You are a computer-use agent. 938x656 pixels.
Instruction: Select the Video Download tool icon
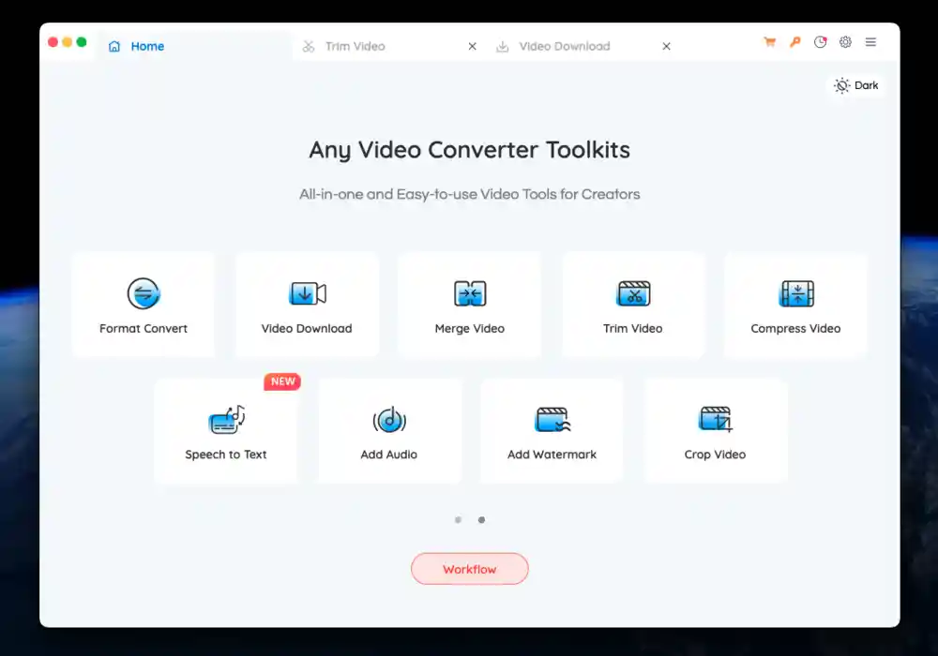(x=306, y=305)
